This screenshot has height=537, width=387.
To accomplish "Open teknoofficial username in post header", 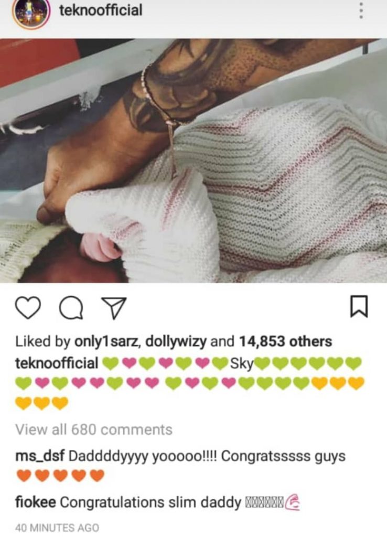I will point(101,10).
